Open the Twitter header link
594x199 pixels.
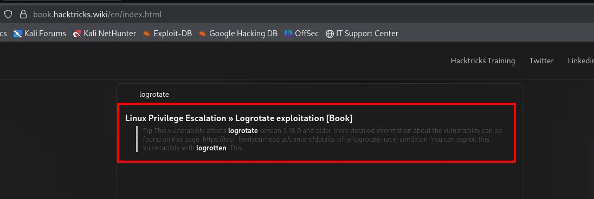[541, 61]
